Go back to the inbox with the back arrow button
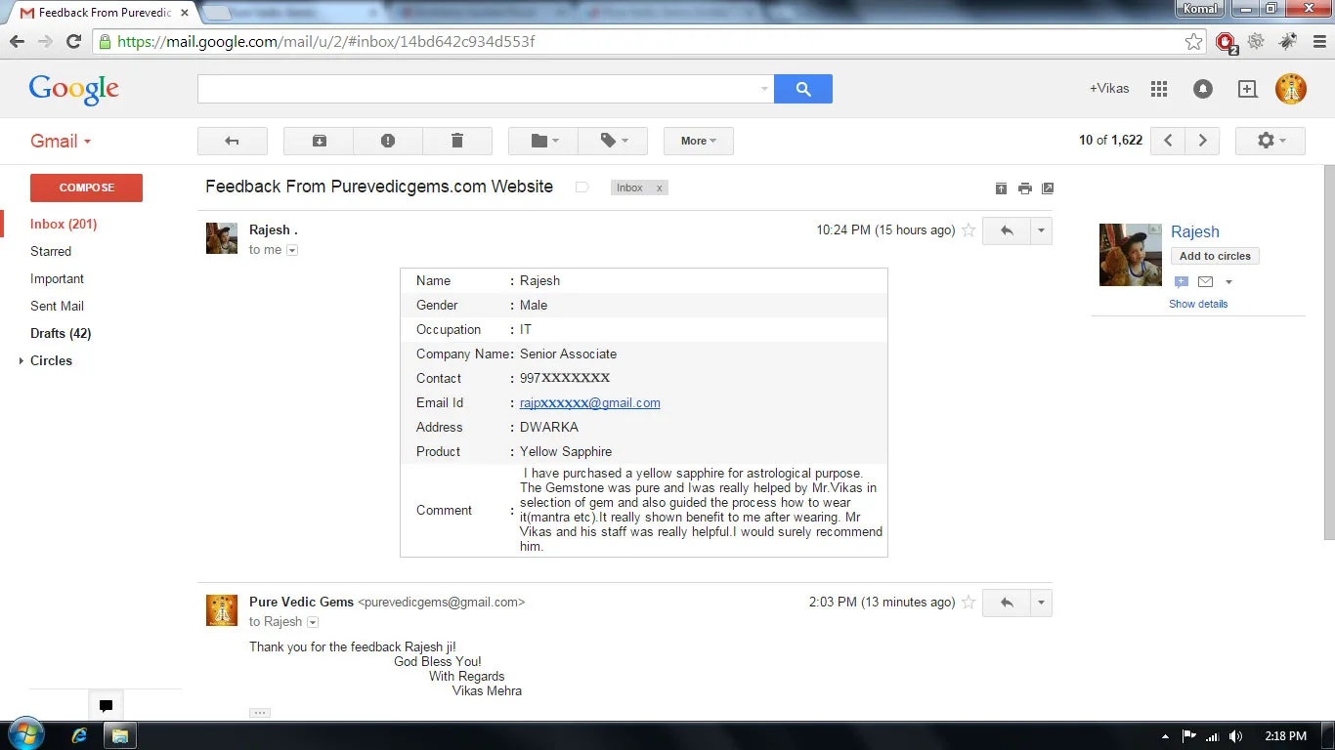 (x=233, y=141)
